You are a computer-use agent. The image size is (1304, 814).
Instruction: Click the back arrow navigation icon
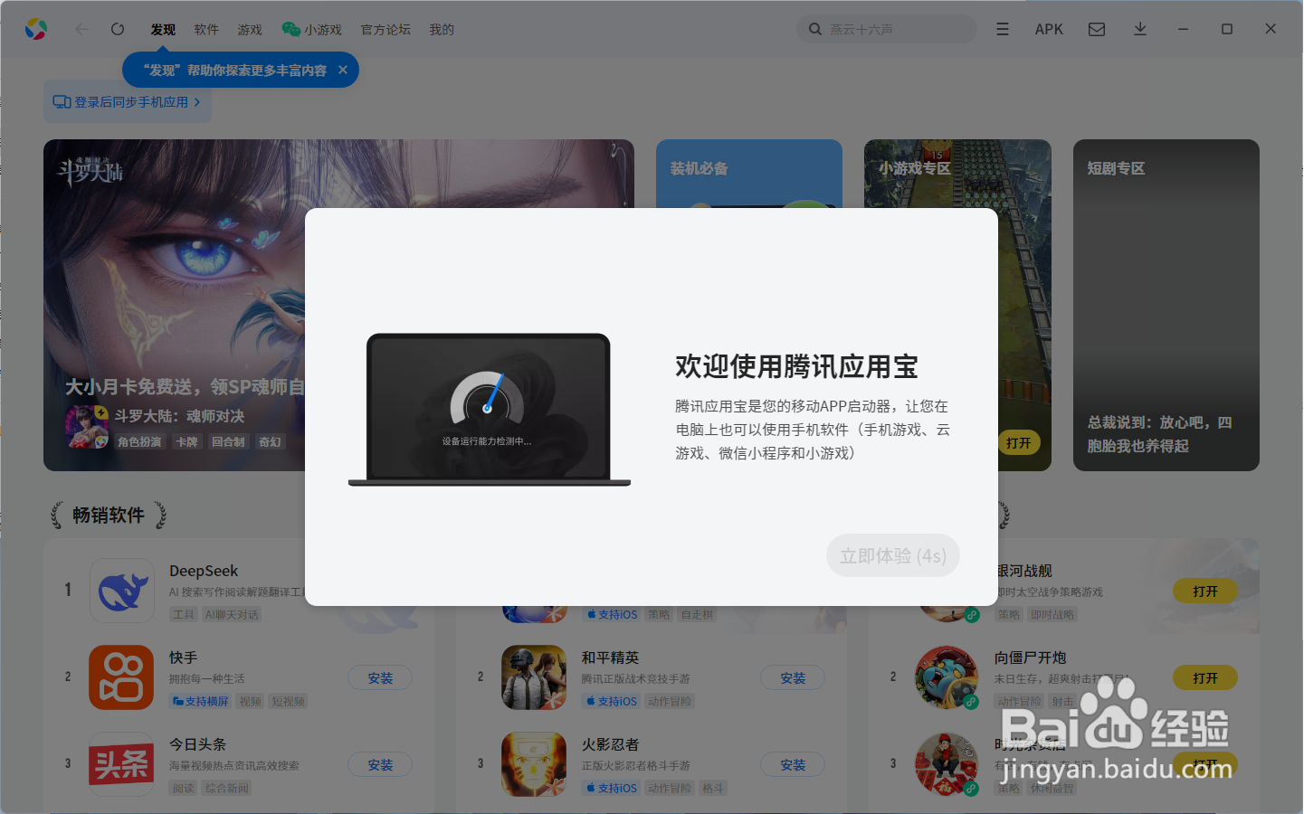81,28
